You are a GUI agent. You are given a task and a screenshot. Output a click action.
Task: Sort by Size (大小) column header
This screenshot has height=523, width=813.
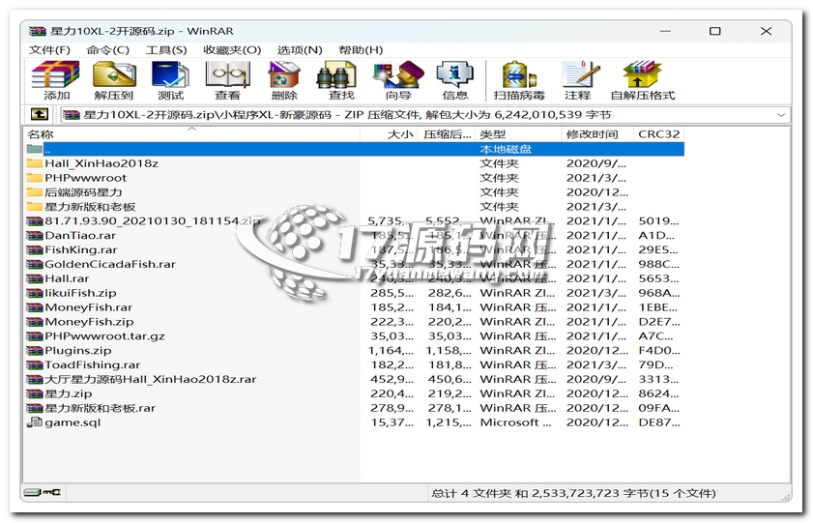coord(390,134)
